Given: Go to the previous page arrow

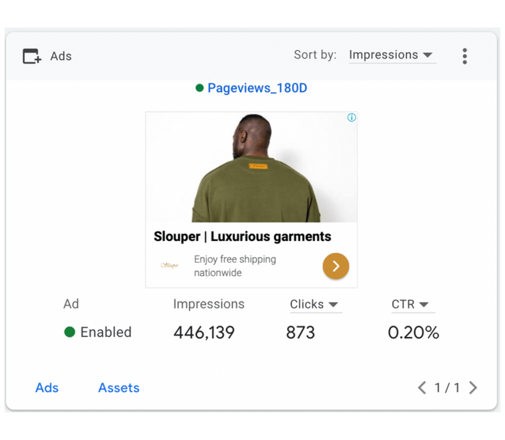Looking at the screenshot, I should point(422,388).
